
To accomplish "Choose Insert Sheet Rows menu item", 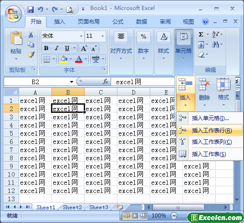I will coord(209,131).
